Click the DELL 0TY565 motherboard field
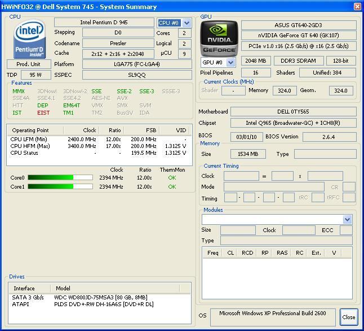Viewport: 364px width, 331px height. tap(293, 111)
